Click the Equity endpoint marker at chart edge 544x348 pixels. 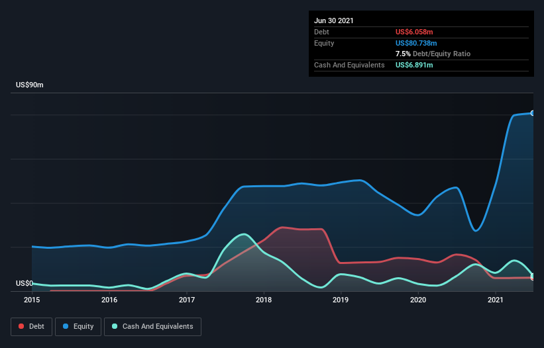click(x=533, y=113)
